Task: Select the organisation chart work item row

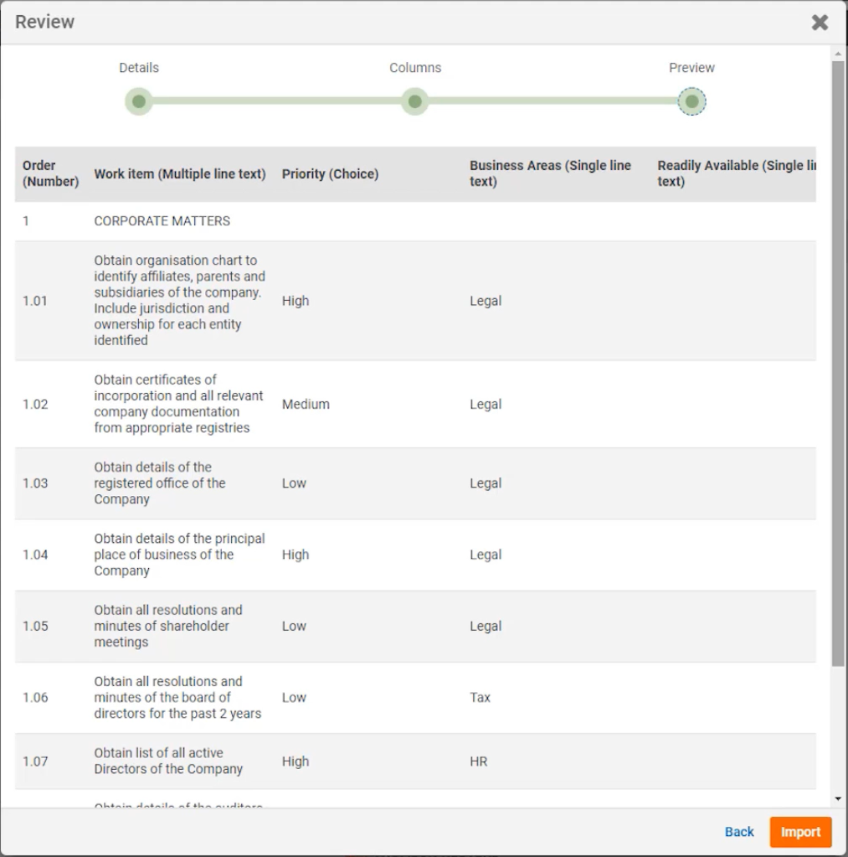Action: 179,301
